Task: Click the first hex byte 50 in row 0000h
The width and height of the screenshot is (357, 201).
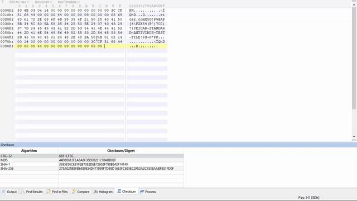Action: coord(20,11)
